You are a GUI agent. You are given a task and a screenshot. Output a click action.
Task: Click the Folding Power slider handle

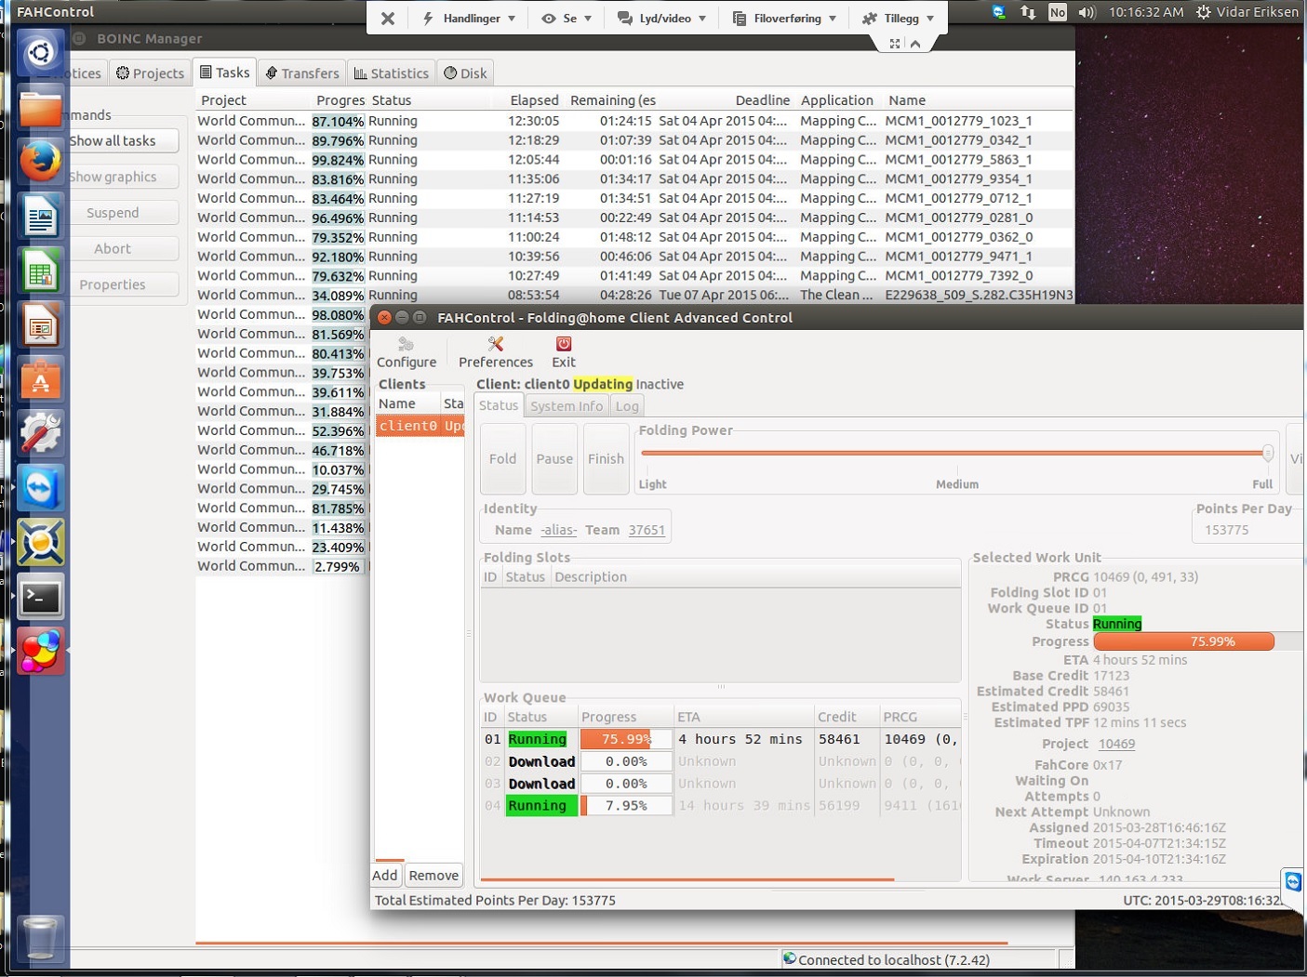pyautogui.click(x=1267, y=454)
